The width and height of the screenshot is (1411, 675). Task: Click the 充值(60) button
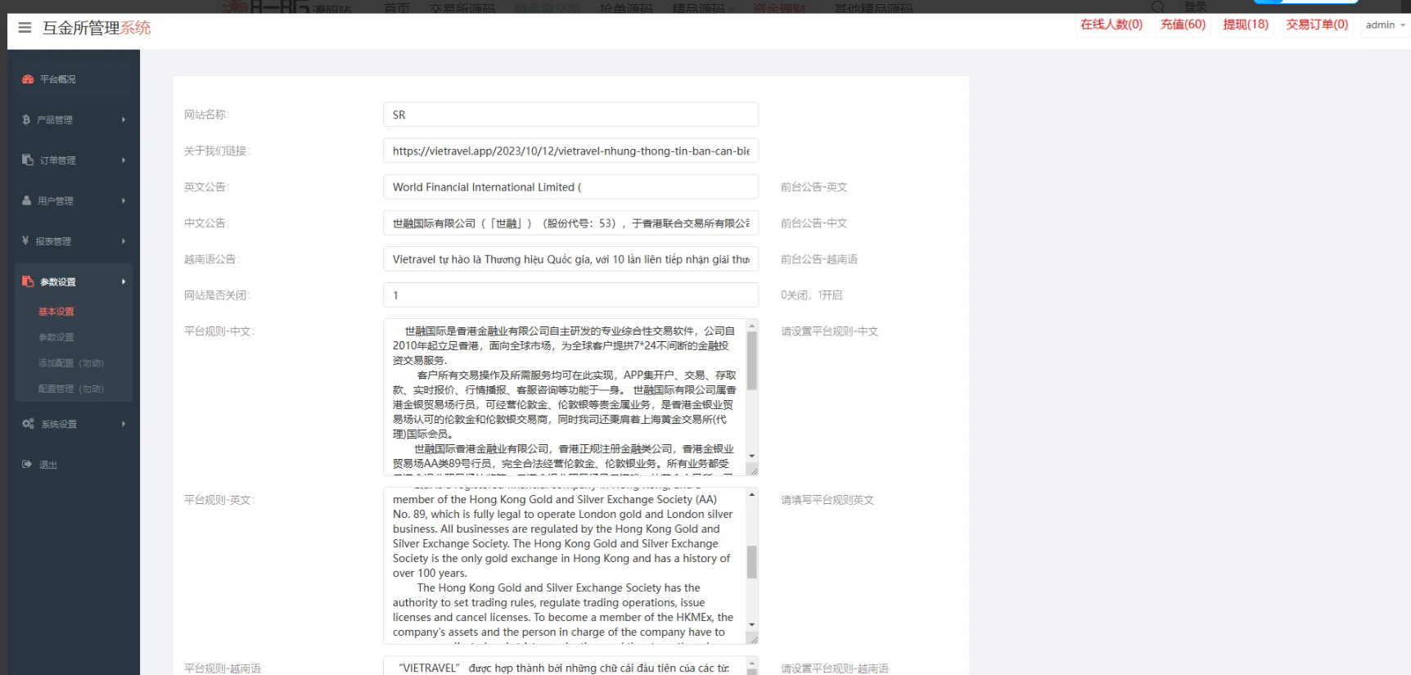[1183, 25]
